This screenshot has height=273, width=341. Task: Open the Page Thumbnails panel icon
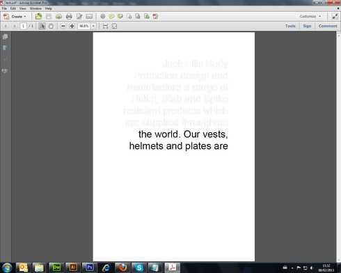(5, 37)
